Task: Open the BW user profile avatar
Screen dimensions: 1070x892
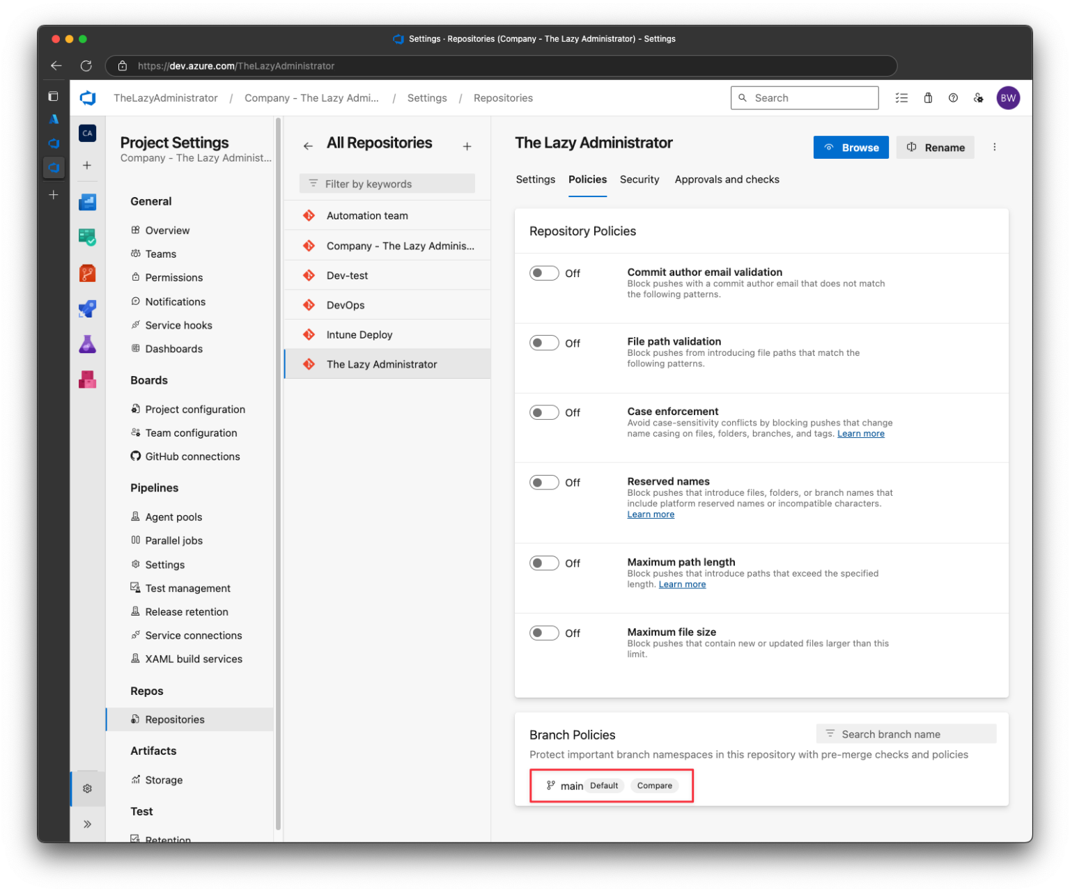Action: pos(1008,98)
